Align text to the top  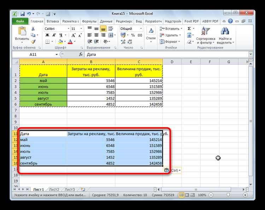click(x=90, y=29)
